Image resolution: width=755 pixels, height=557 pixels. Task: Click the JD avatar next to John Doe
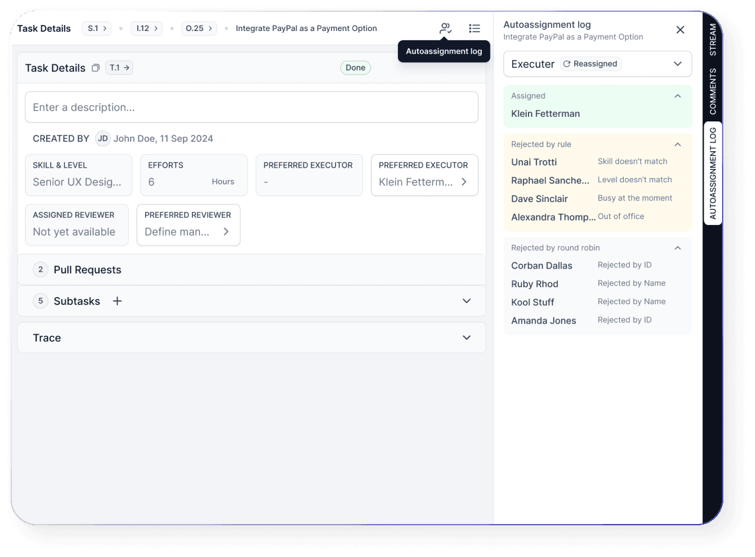click(103, 139)
